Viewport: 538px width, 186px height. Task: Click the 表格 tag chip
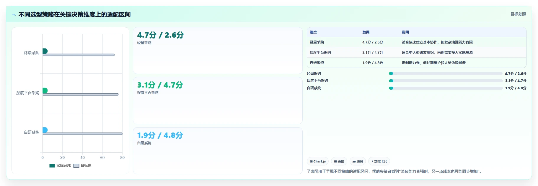(339, 161)
